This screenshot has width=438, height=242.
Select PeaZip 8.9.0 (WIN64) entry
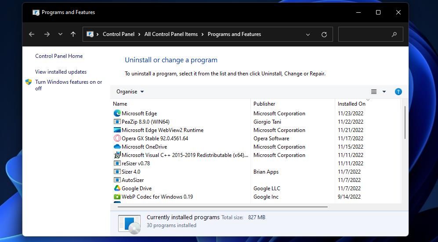coord(145,122)
